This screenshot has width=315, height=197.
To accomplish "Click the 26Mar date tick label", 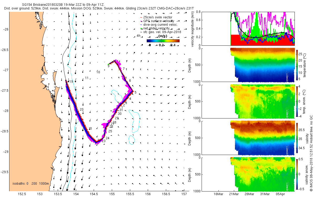I will [x=250, y=194].
